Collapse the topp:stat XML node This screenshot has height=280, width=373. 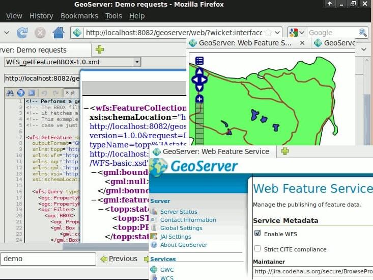(x=101, y=210)
